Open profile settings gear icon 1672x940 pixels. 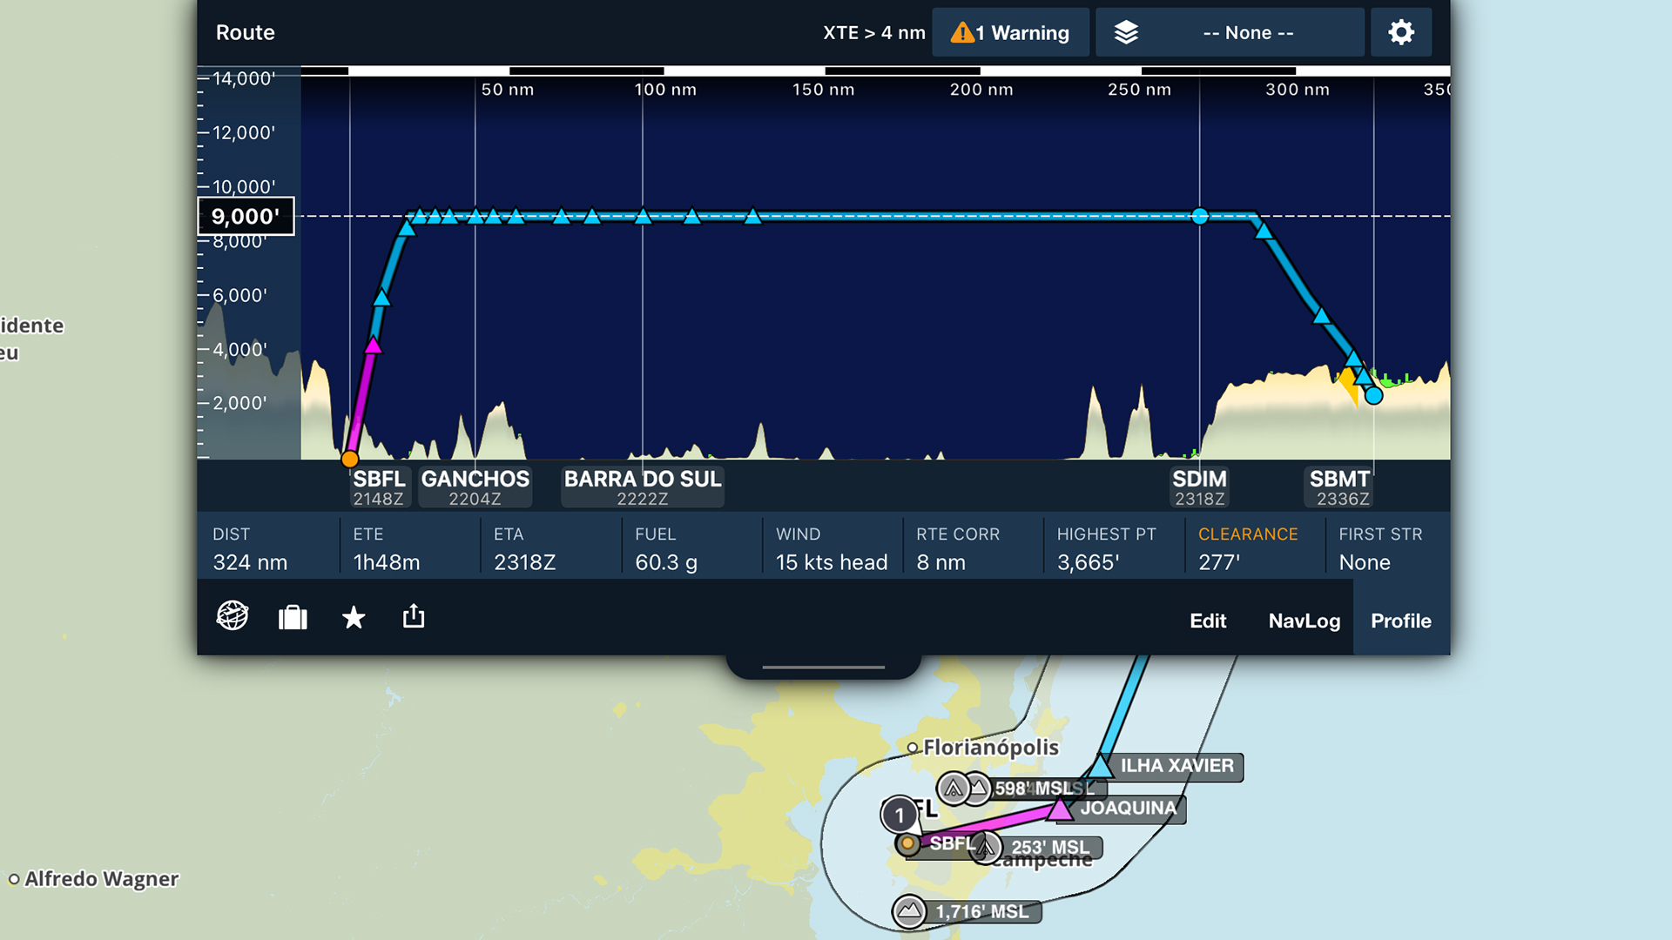(1400, 33)
